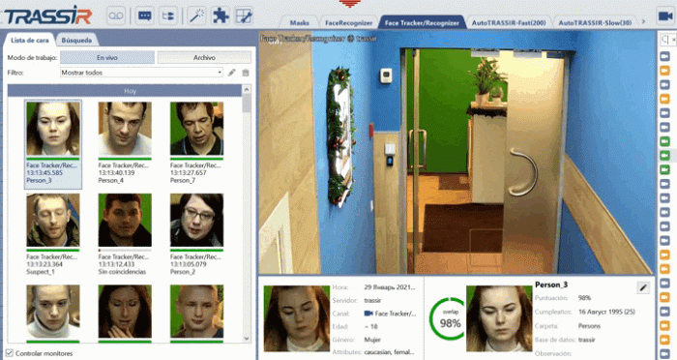This screenshot has height=360, width=677.
Task: Select the Face Tracker/Recognizer tab
Action: (422, 22)
